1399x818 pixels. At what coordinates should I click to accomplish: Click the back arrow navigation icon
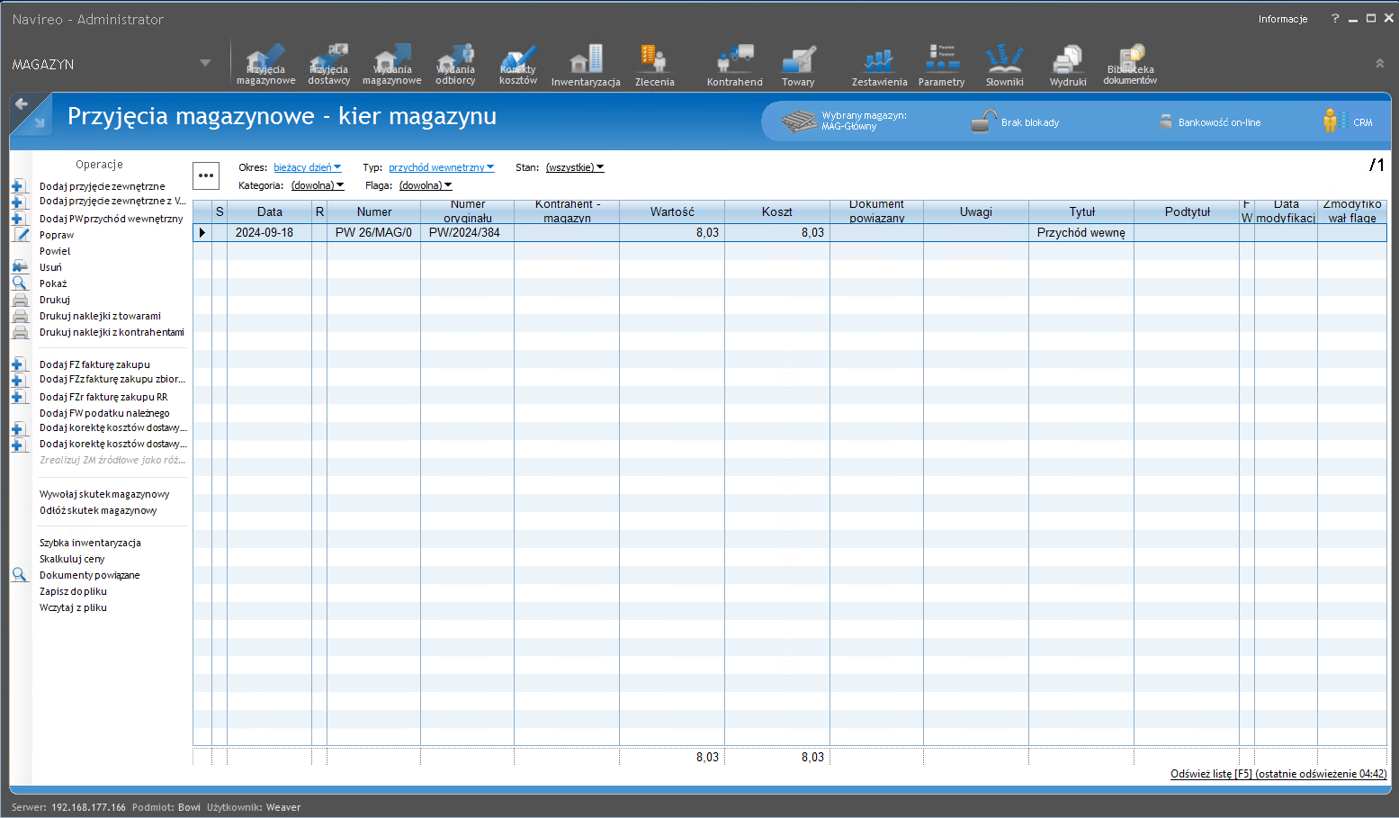pyautogui.click(x=22, y=104)
